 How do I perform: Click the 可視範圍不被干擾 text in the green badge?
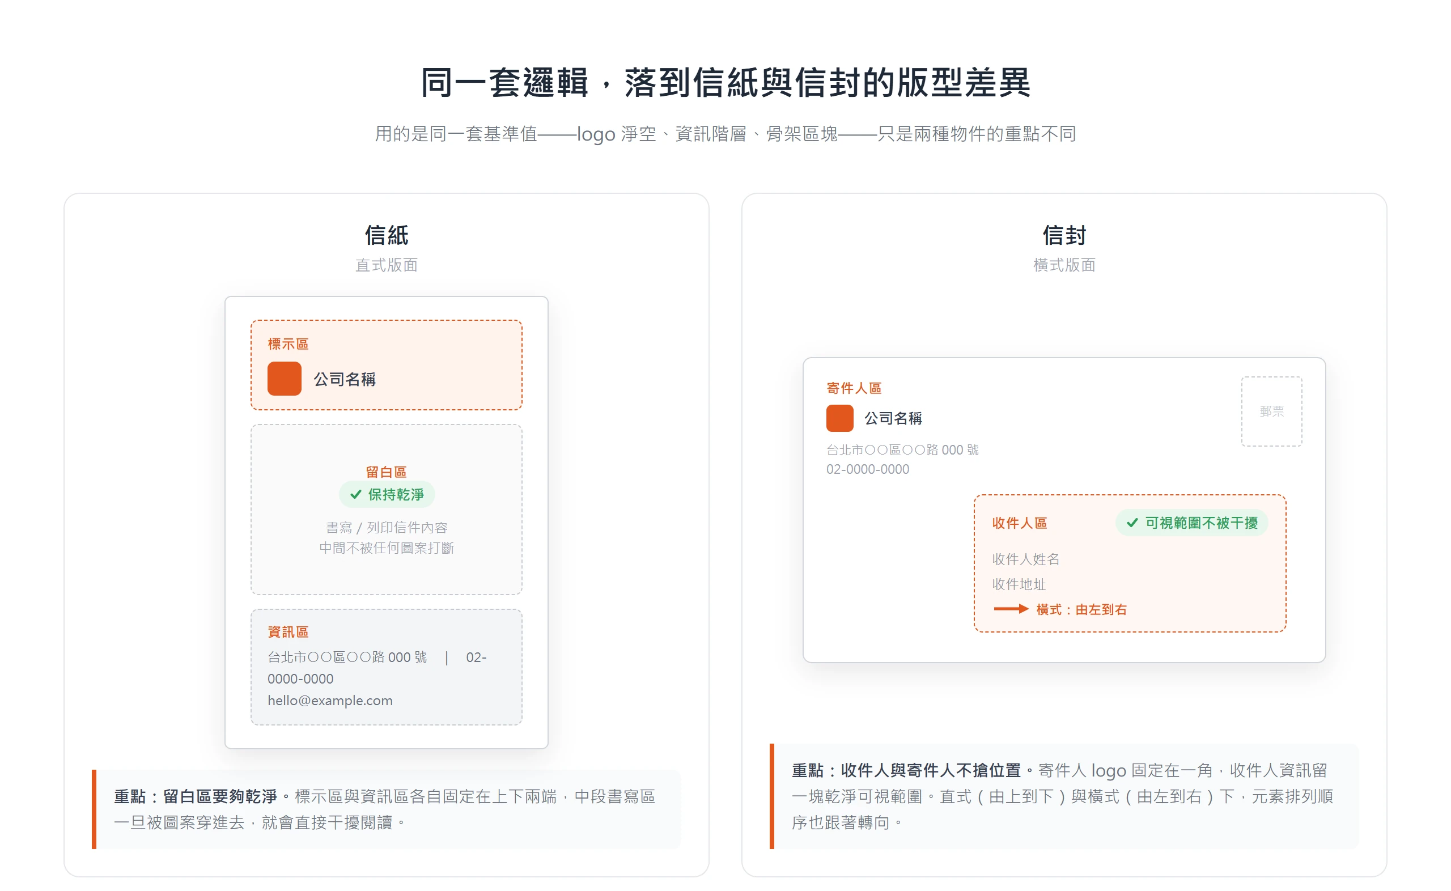[x=1202, y=523]
